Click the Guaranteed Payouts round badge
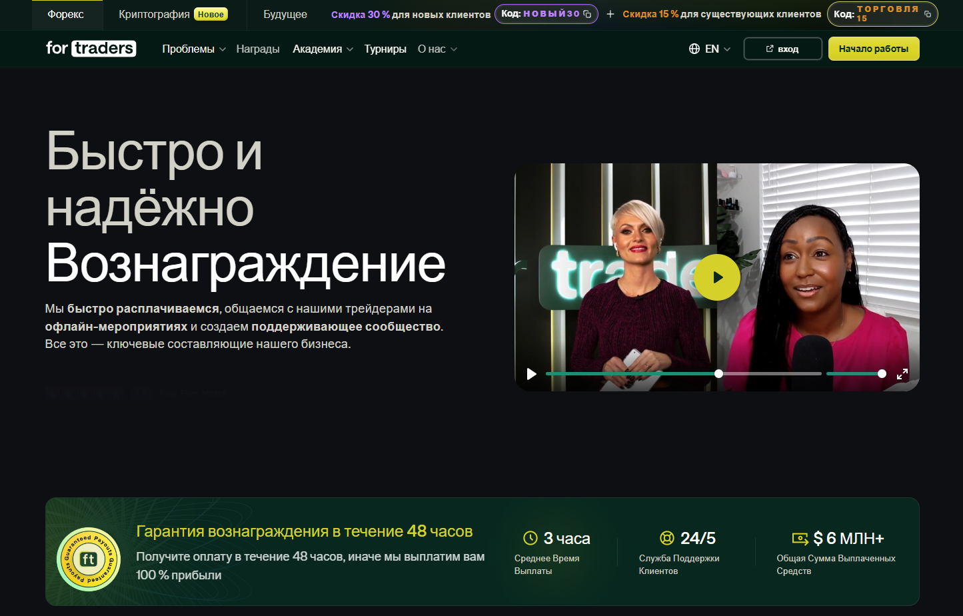Viewport: 963px width, 616px height. [89, 559]
